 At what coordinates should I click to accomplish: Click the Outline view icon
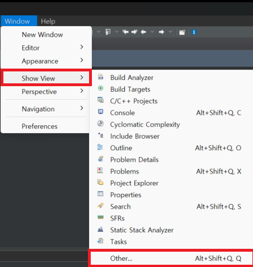(x=100, y=147)
